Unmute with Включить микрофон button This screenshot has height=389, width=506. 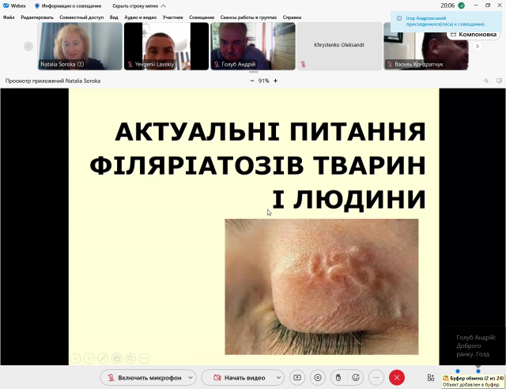[144, 378]
